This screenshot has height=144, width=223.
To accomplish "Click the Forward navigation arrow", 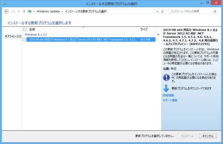I will 13,11.
